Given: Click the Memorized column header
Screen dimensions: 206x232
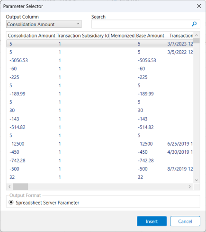Looking at the screenshot, I should point(123,36).
